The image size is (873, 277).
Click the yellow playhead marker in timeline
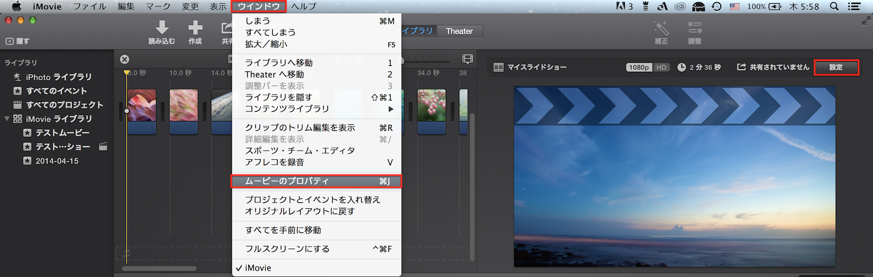click(x=127, y=72)
